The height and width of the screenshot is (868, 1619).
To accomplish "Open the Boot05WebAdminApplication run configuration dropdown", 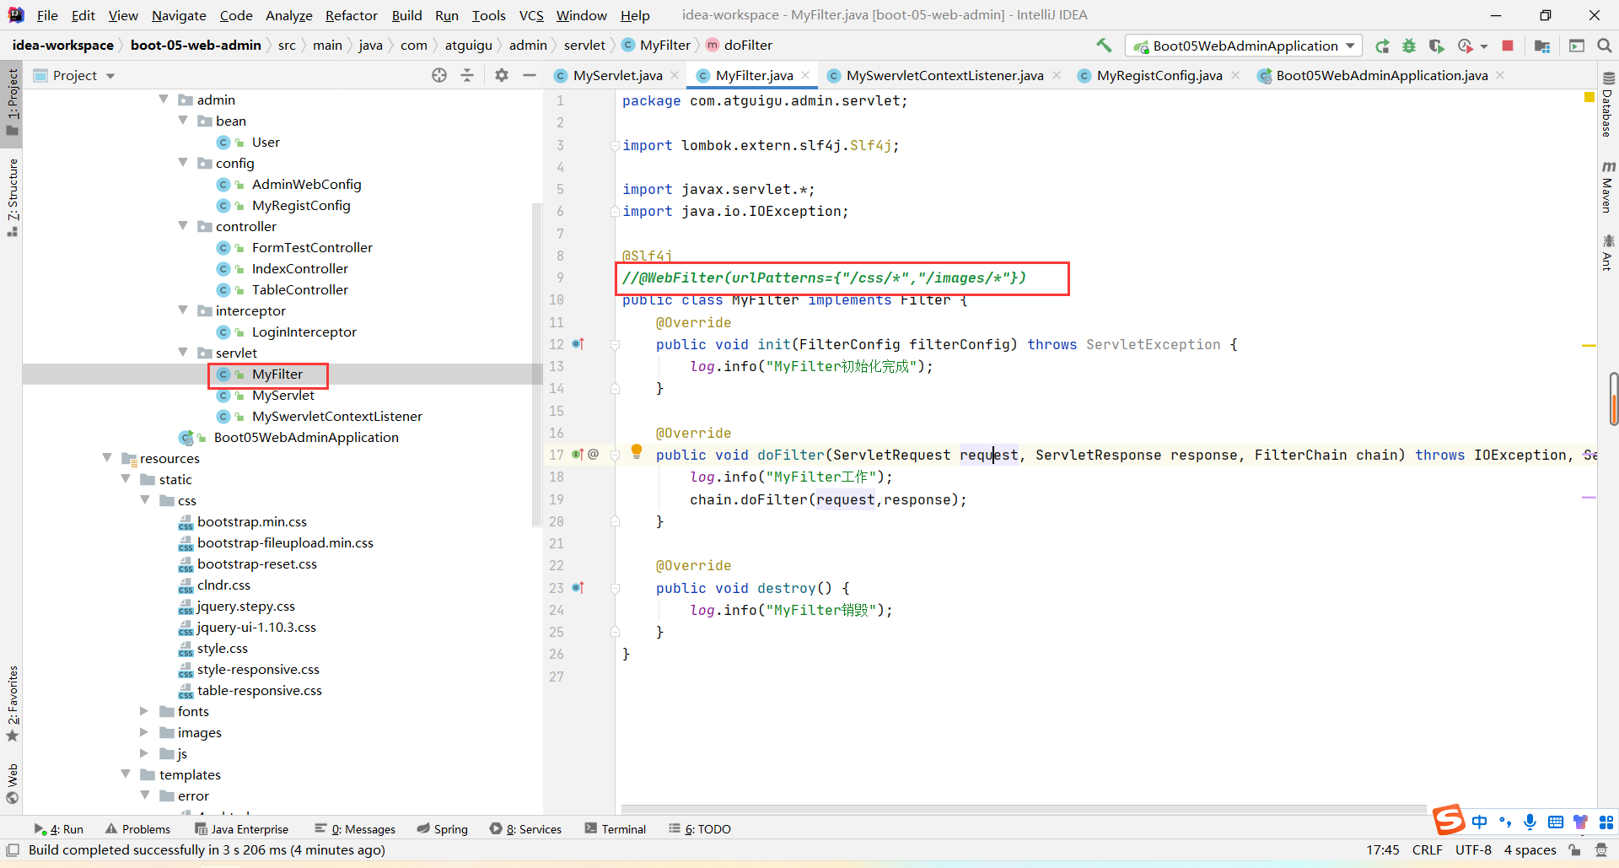I will (x=1244, y=46).
